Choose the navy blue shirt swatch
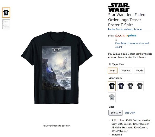 121,86
